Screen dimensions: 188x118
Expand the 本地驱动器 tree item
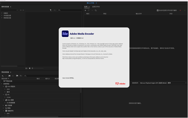2,15
